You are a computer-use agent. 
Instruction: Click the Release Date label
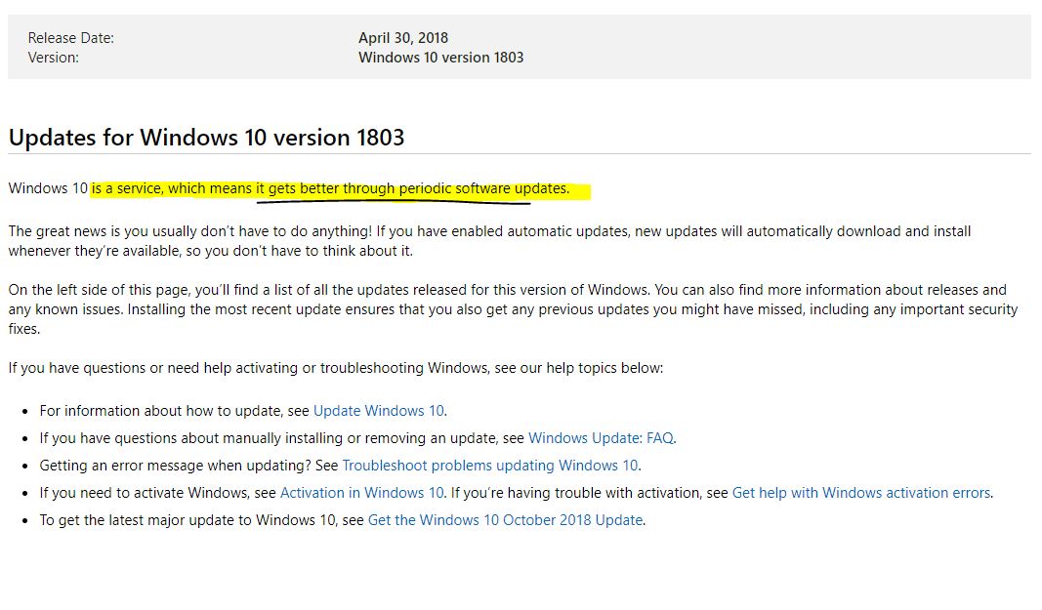click(70, 38)
